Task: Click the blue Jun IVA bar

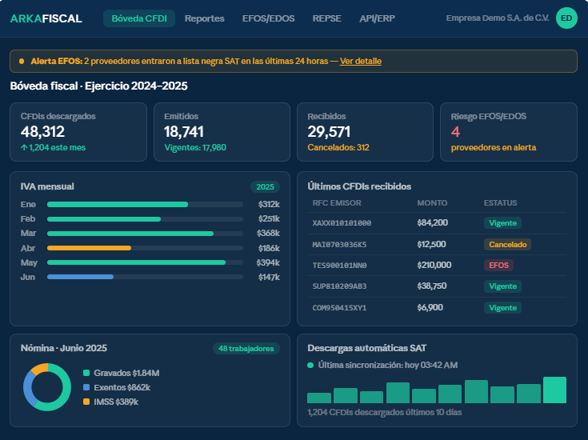Action: [80, 277]
